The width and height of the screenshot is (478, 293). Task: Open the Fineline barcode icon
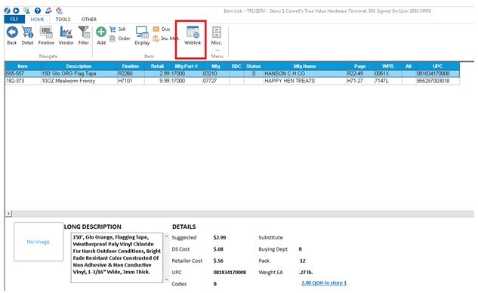(46, 32)
